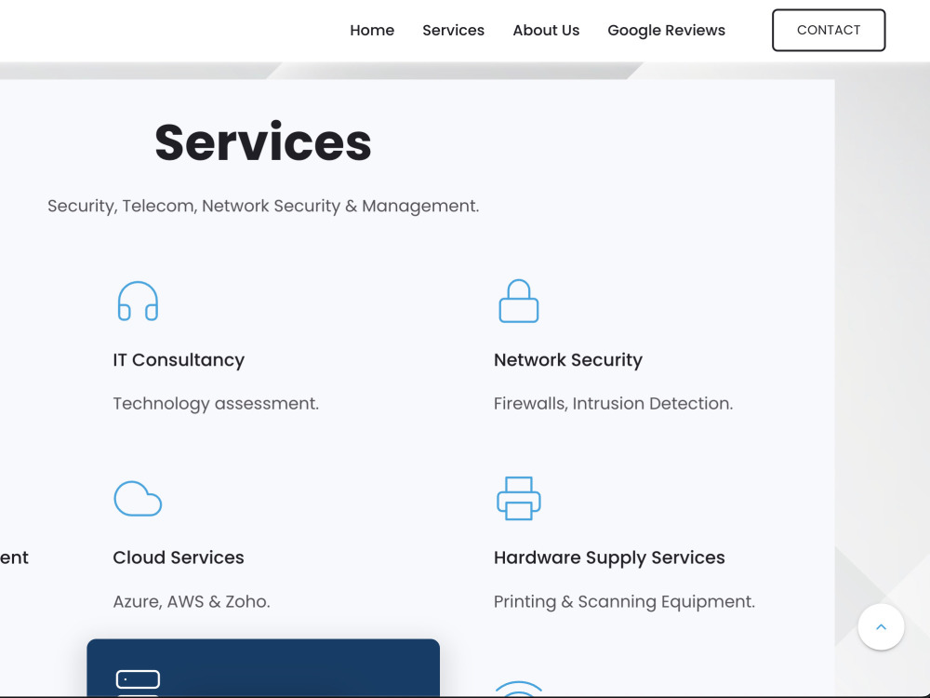
Task: Click the large Services title
Action: click(263, 142)
